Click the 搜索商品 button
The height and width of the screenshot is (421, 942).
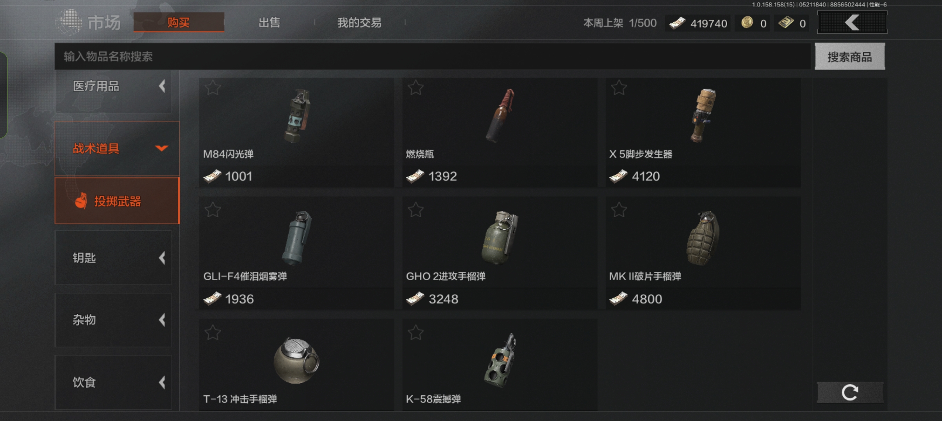[850, 57]
